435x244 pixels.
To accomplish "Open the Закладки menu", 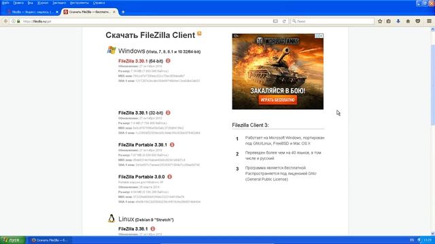I will [59, 3].
